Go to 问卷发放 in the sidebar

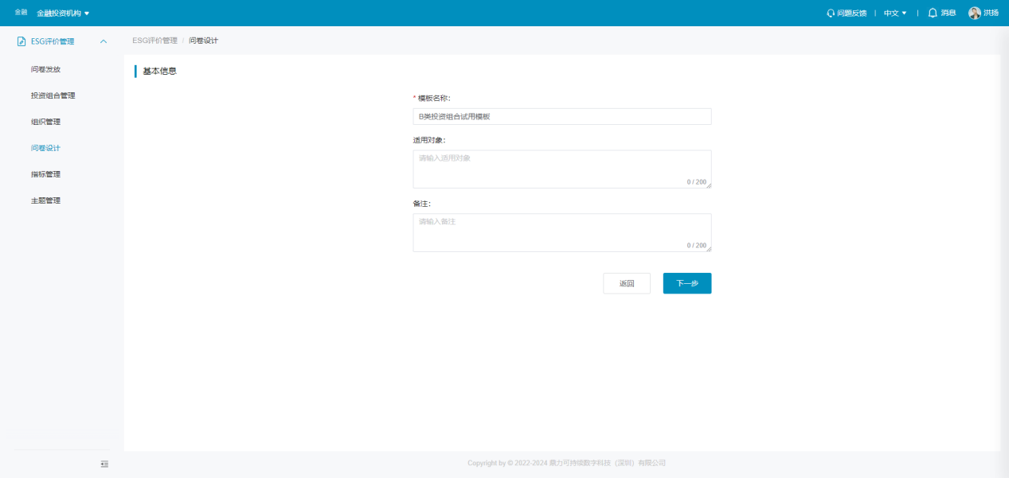pos(45,69)
